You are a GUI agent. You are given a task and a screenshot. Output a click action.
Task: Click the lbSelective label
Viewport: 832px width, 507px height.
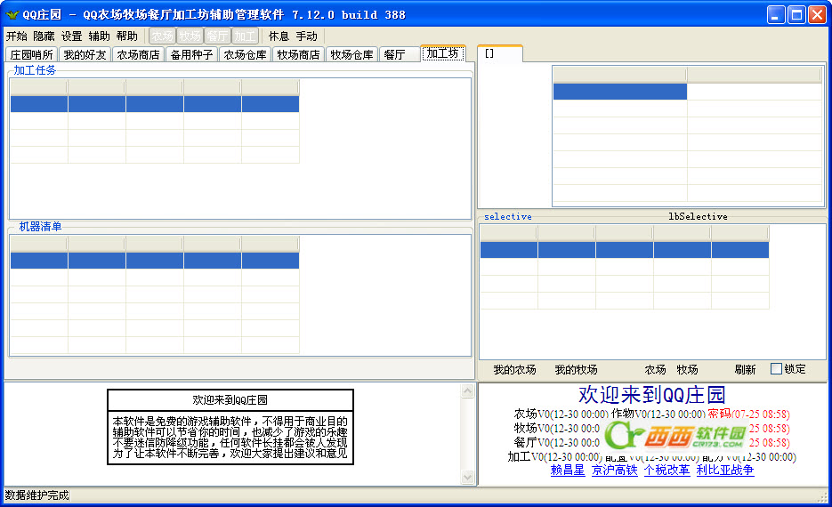click(698, 216)
